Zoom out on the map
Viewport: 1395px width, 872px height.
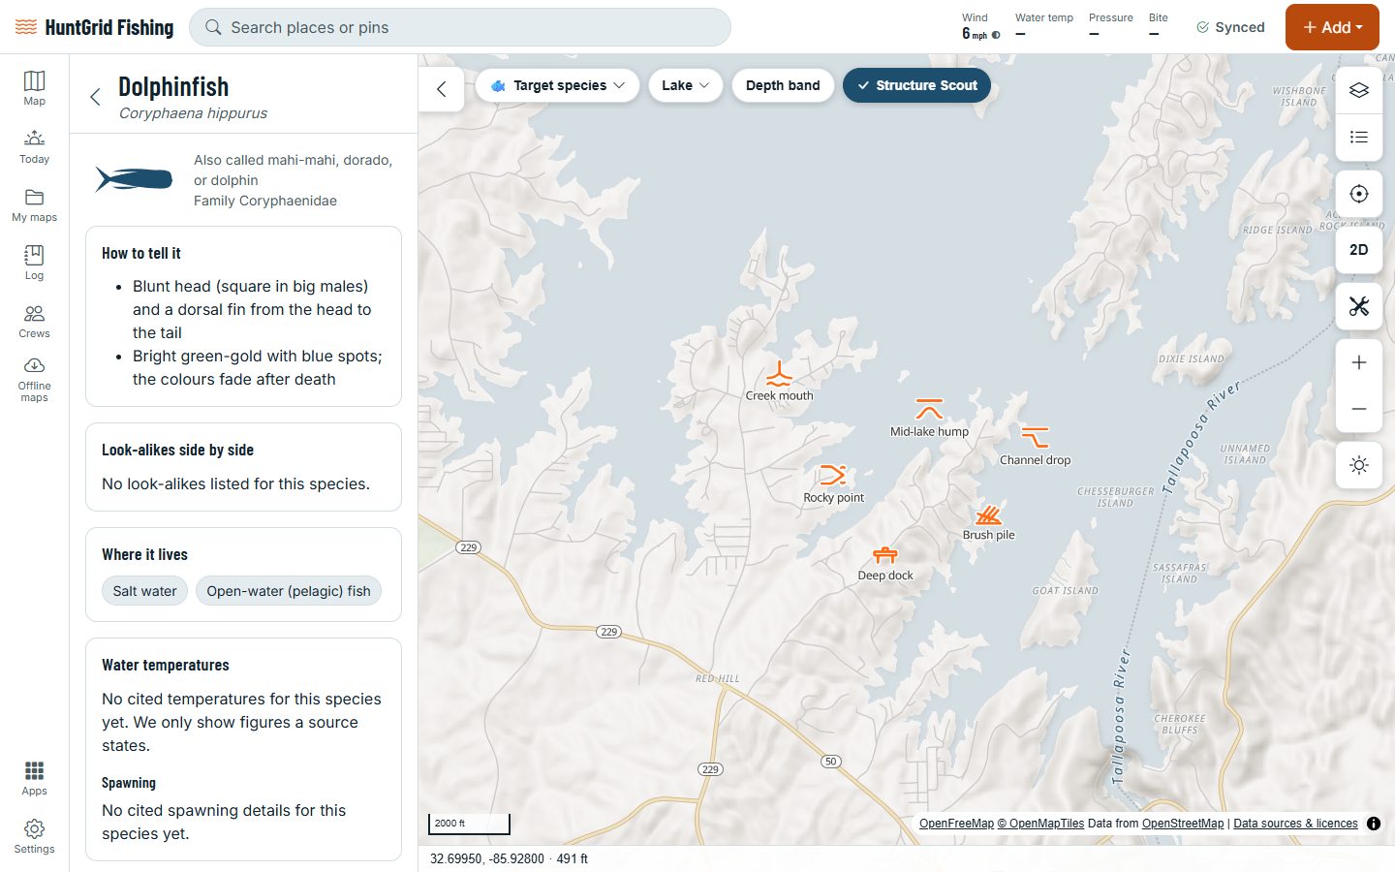pos(1359,409)
